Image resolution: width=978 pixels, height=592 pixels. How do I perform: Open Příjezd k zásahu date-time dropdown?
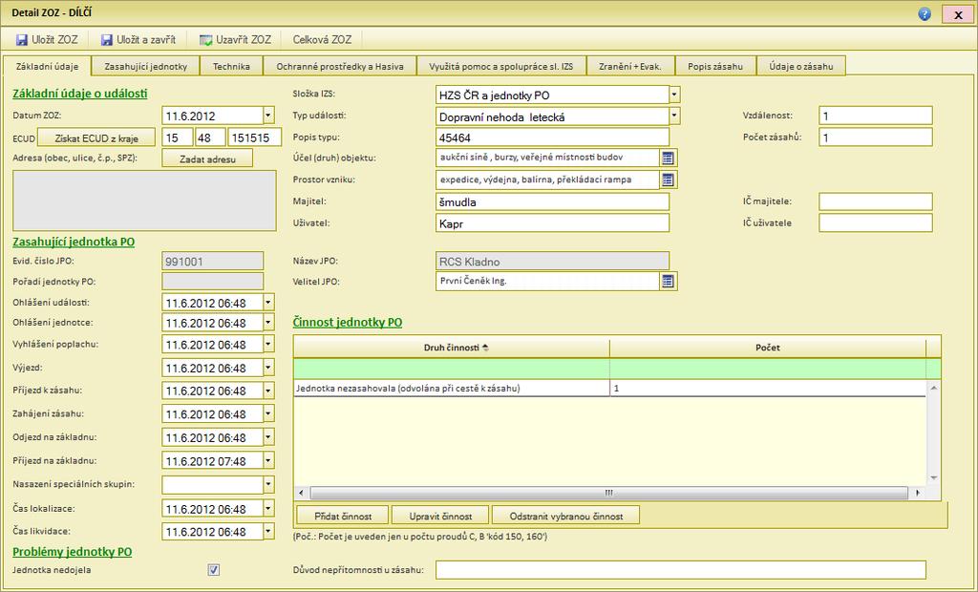coord(268,390)
